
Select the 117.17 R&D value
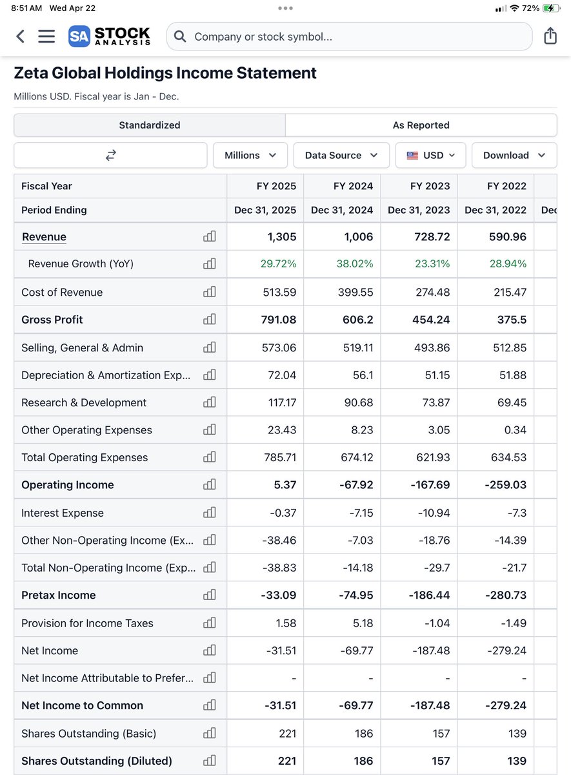click(x=281, y=402)
